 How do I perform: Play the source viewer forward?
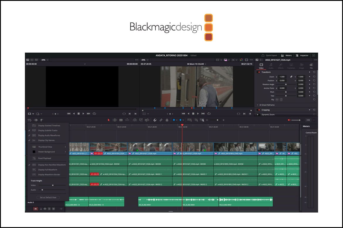pos(83,114)
